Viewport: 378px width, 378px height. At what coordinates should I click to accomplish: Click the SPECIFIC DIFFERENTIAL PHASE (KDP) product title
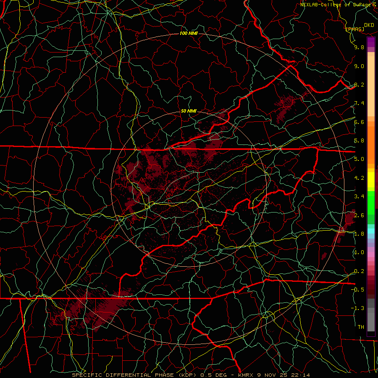(135, 375)
